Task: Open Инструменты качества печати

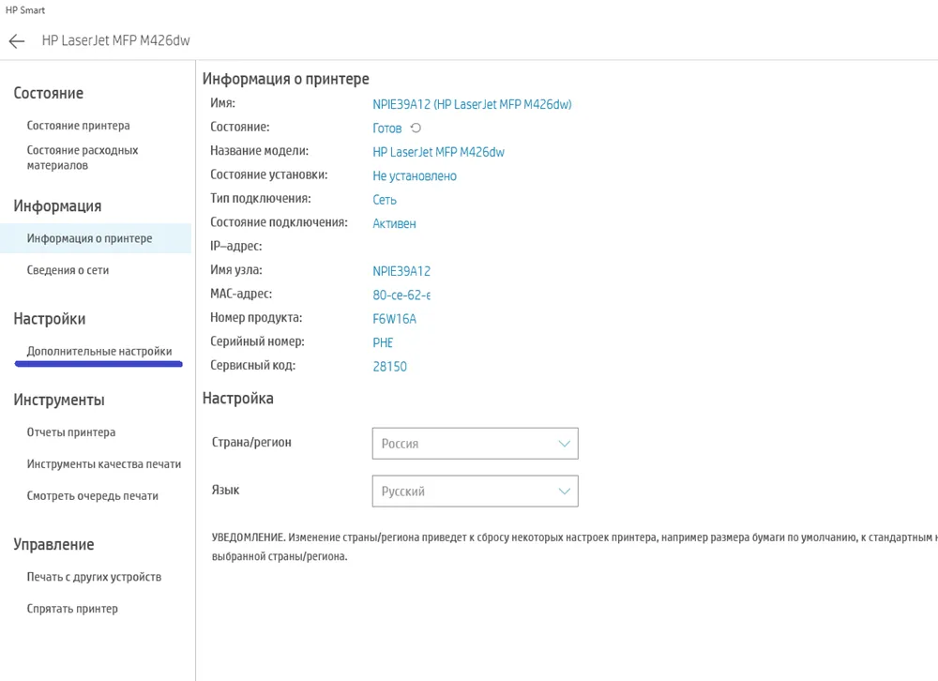Action: click(x=104, y=464)
